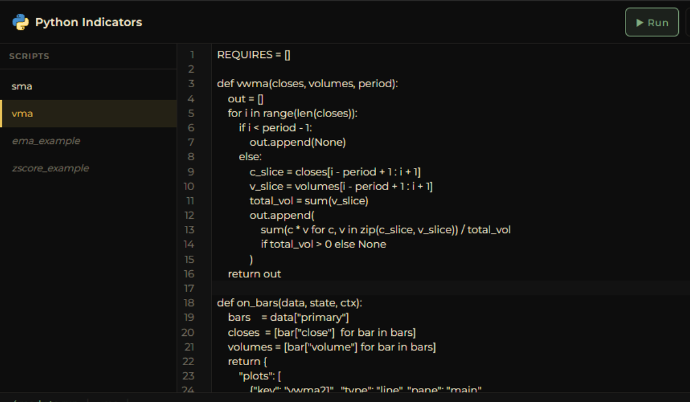This screenshot has height=402, width=690.
Task: Click the 'if i < period - 1:' line
Action: [275, 128]
